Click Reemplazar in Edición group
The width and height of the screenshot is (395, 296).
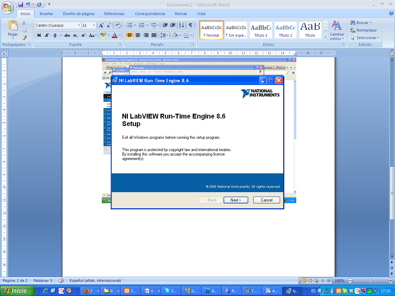point(363,30)
